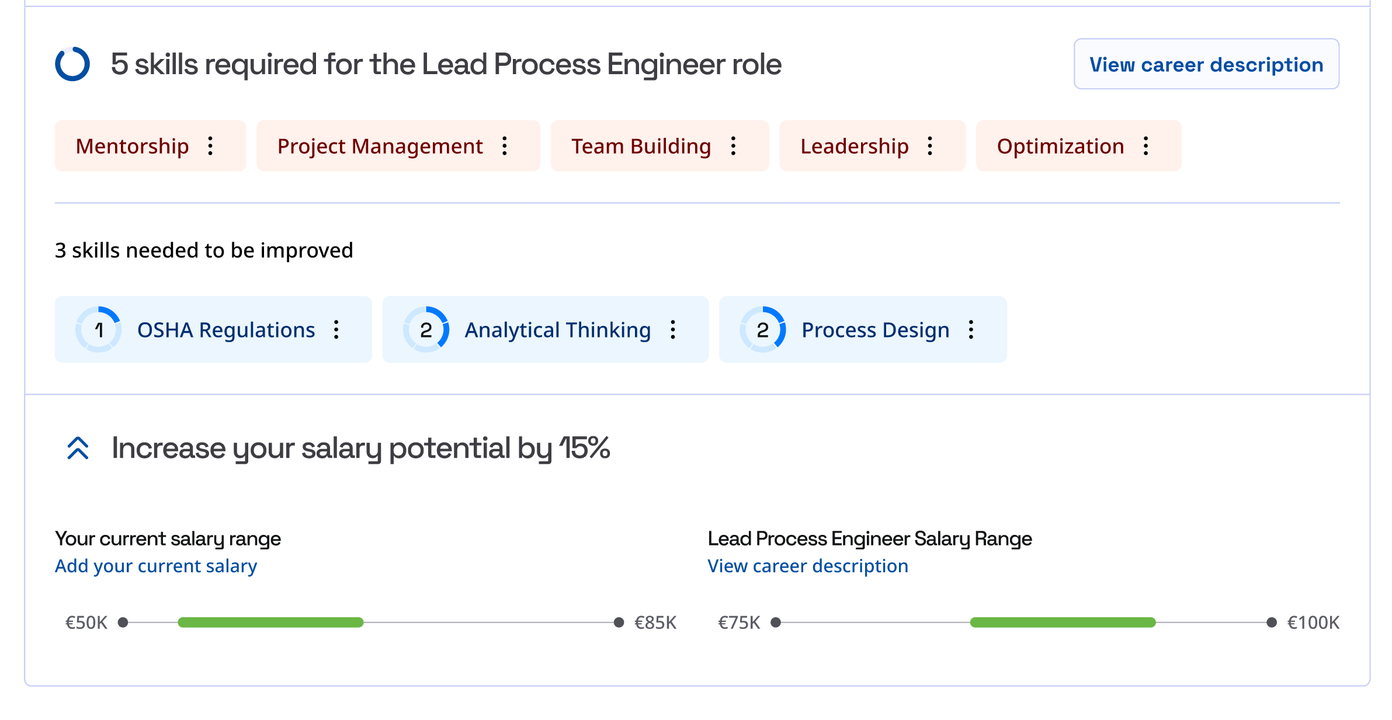Open Process Design more options icon
This screenshot has height=720, width=1392.
tap(971, 330)
